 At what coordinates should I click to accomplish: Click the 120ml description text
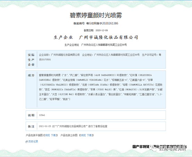[42, 115]
